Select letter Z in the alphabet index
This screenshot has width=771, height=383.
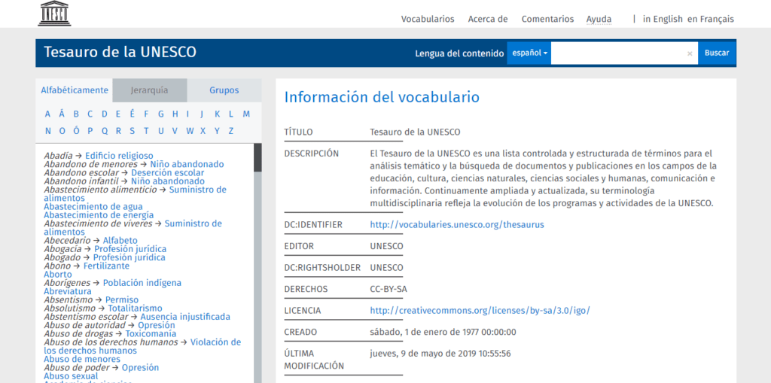pyautogui.click(x=230, y=131)
